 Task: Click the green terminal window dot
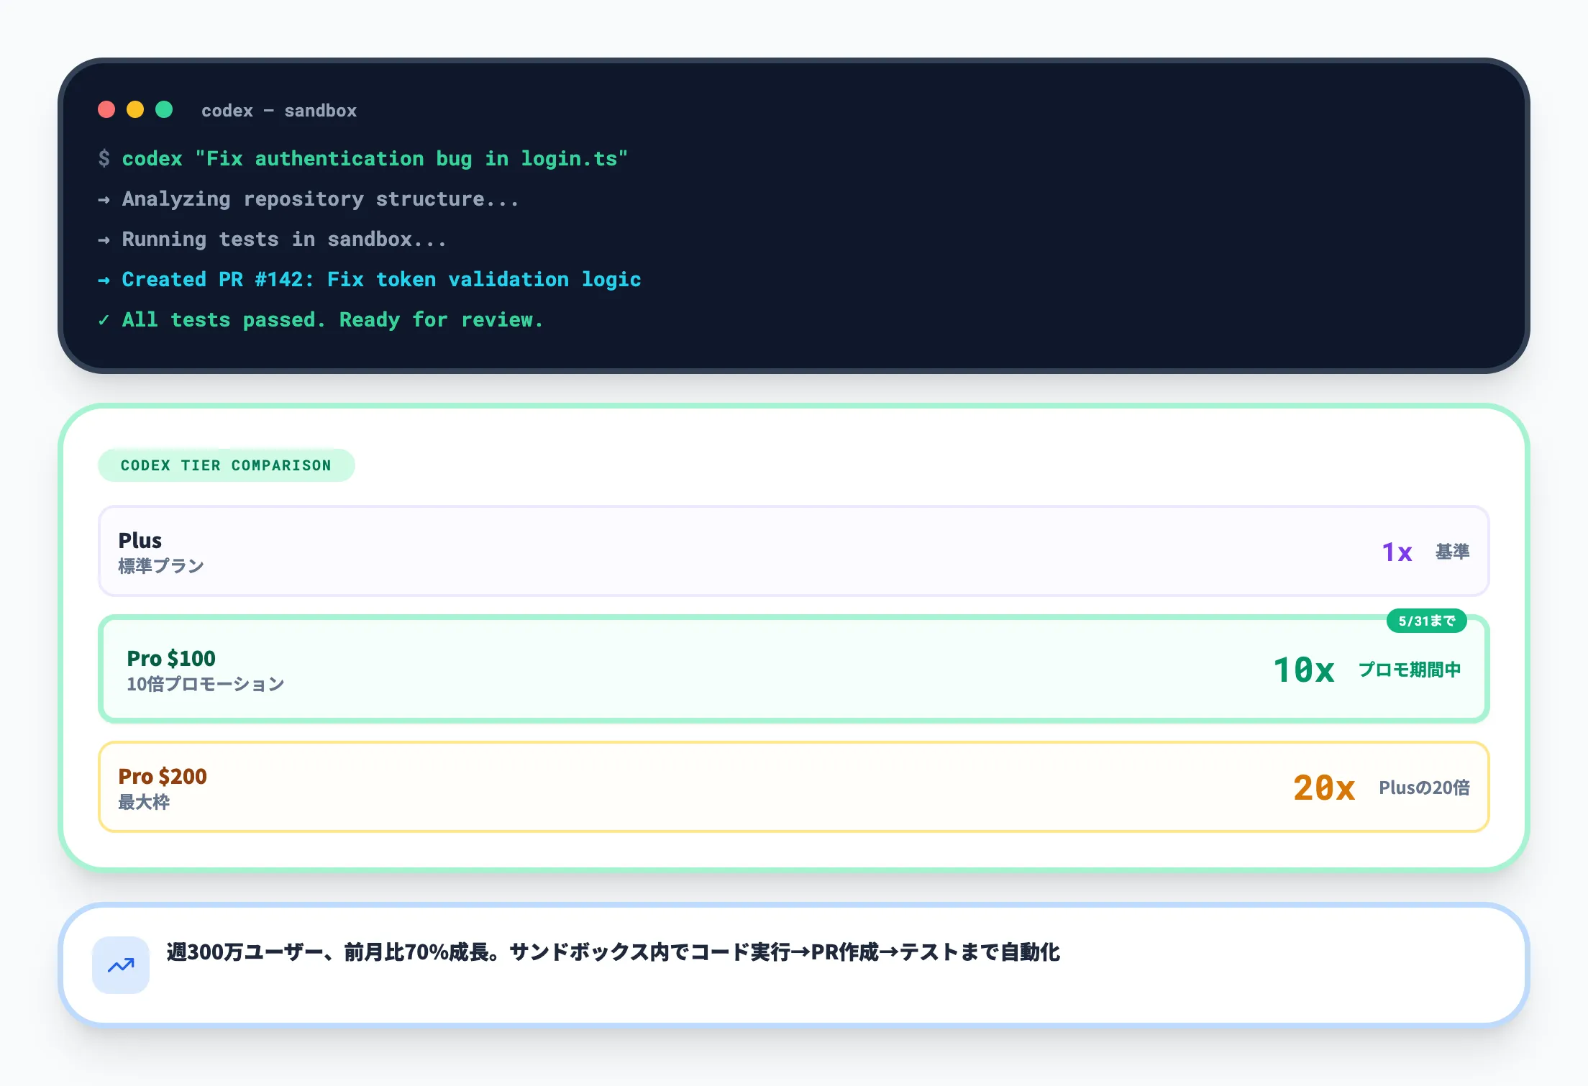[x=164, y=109]
